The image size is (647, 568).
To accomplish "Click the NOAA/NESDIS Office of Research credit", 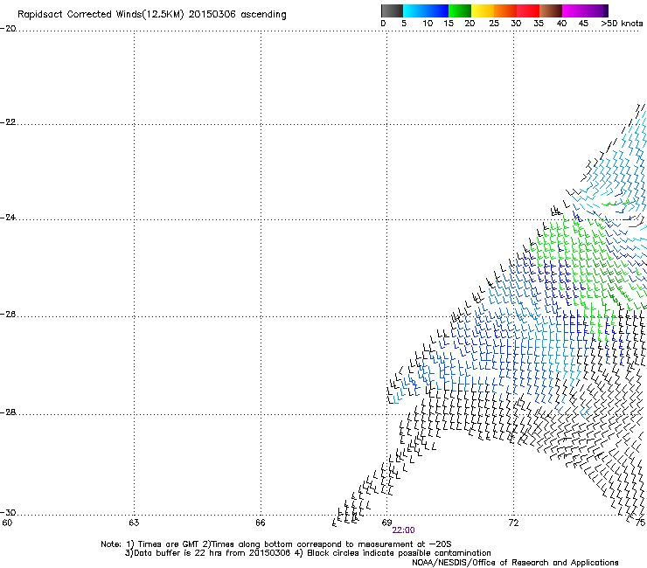I will (x=515, y=563).
